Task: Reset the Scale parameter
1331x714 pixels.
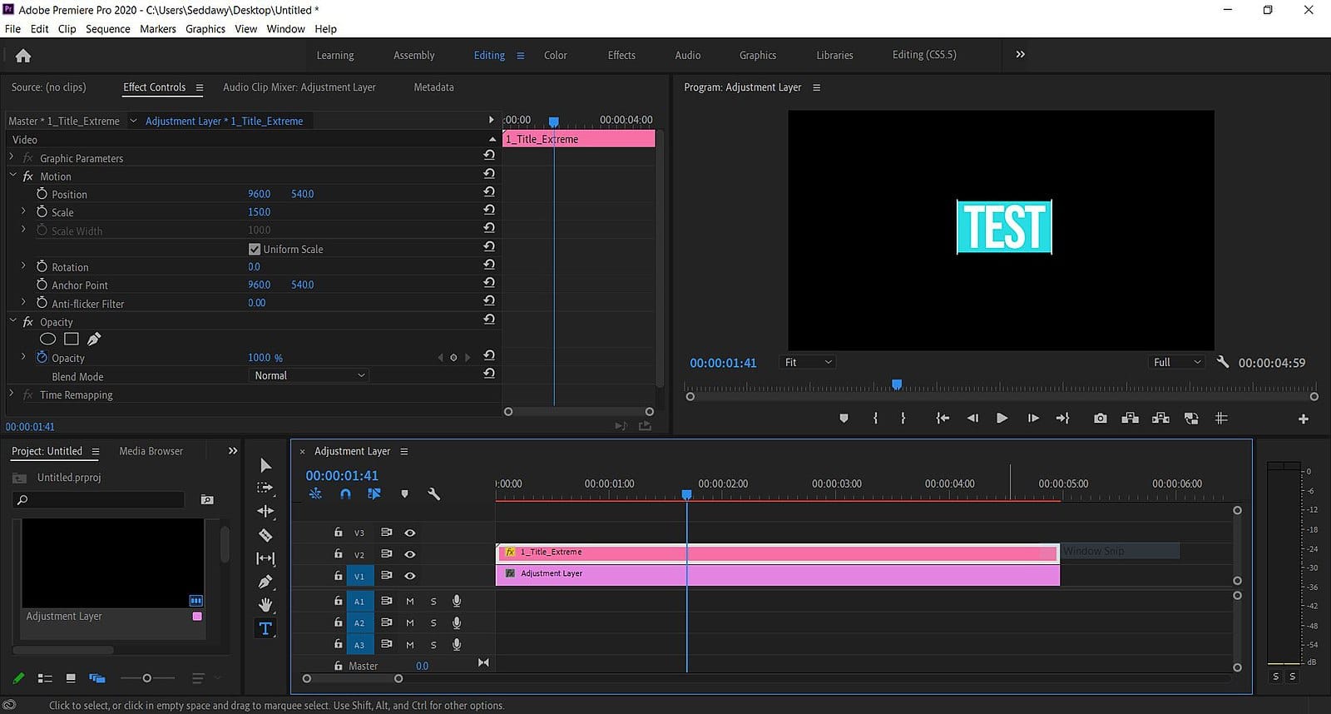Action: [489, 211]
